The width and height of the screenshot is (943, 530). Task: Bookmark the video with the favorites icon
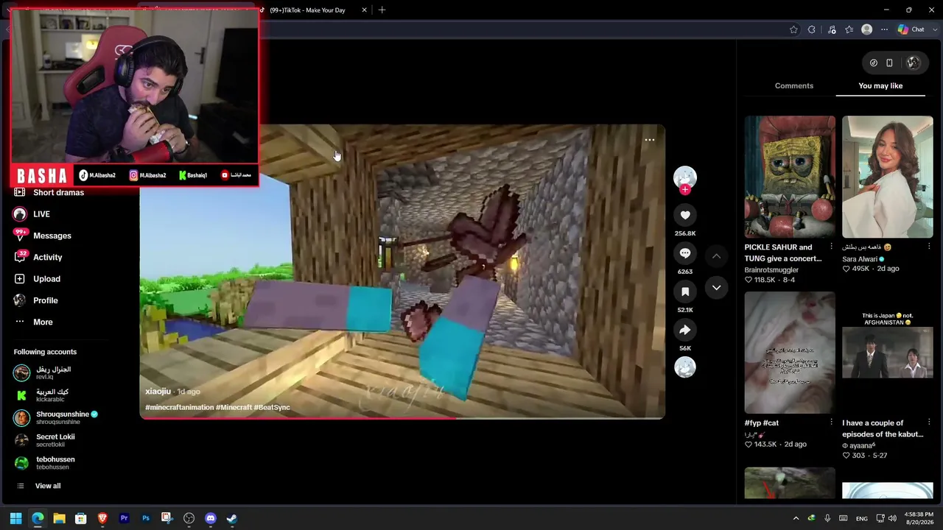685,291
